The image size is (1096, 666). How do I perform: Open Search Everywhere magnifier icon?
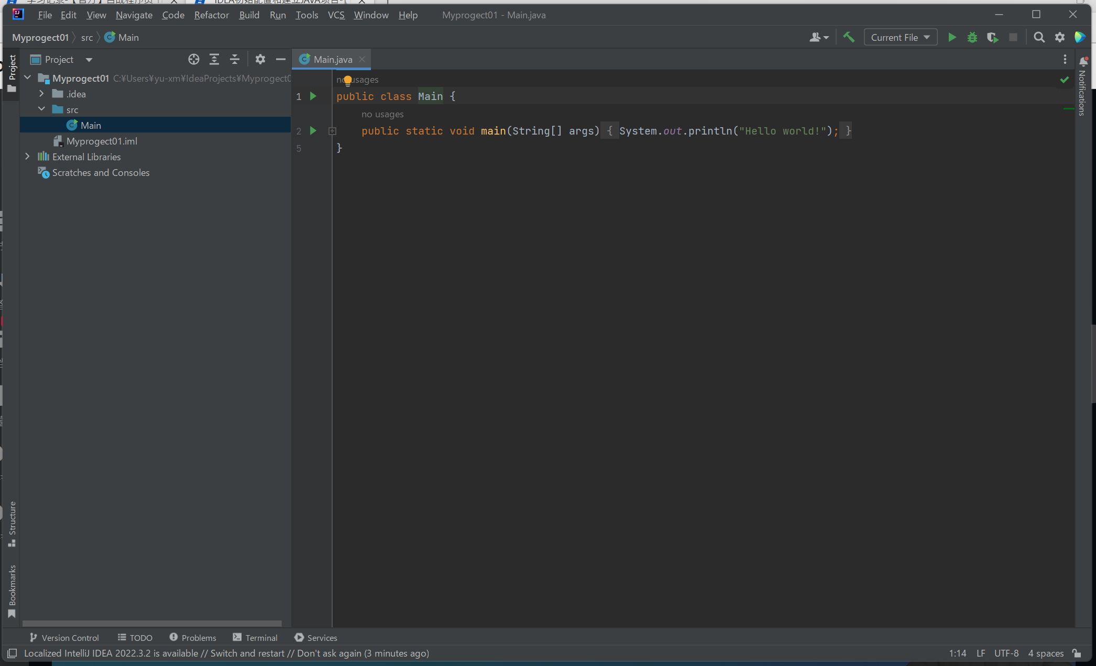[1039, 37]
